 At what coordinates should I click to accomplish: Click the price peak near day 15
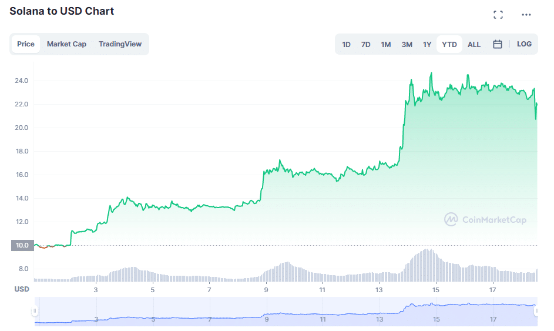pyautogui.click(x=432, y=73)
